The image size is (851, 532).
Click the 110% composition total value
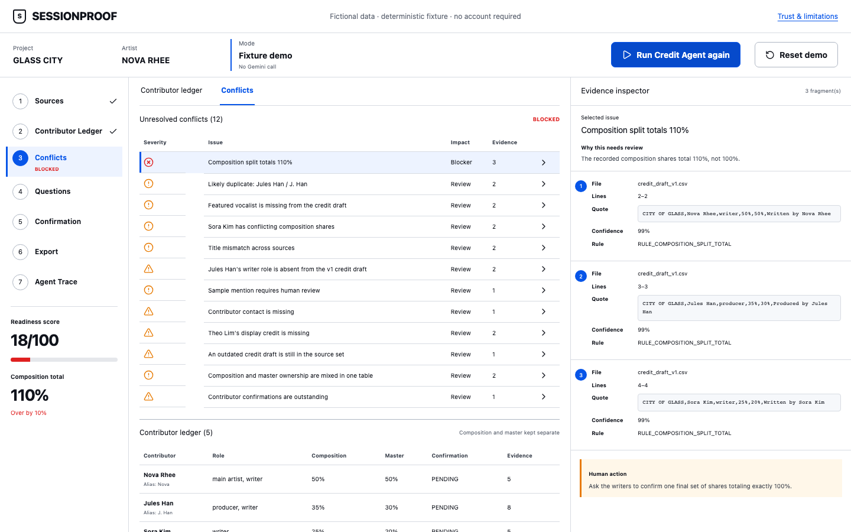coord(30,395)
